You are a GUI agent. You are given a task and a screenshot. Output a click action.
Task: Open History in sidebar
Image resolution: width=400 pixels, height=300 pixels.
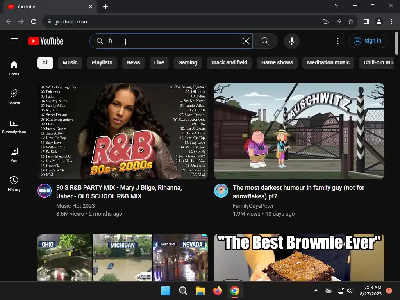point(14,184)
